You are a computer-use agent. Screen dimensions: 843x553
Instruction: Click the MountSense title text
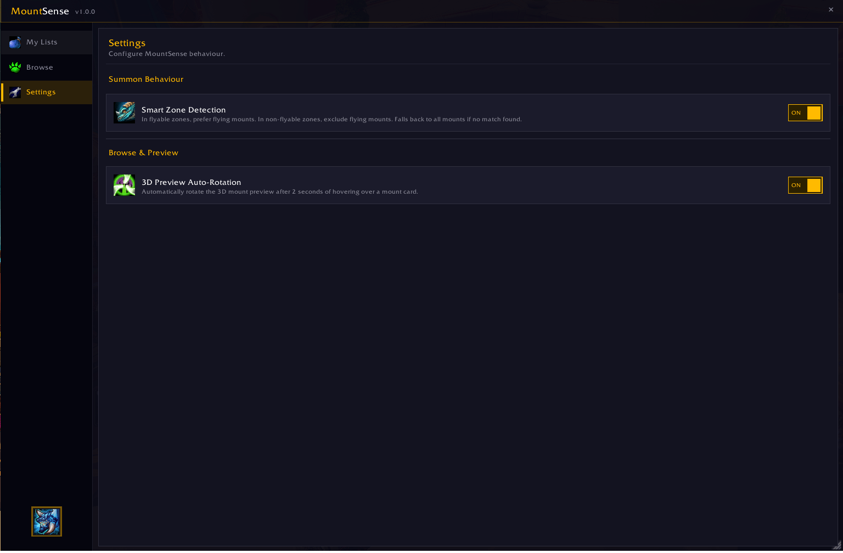coord(40,11)
